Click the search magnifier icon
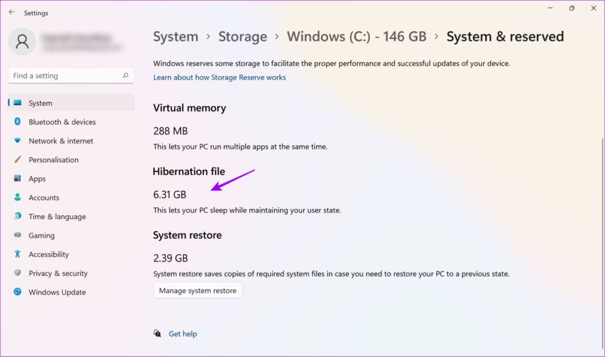 (125, 76)
